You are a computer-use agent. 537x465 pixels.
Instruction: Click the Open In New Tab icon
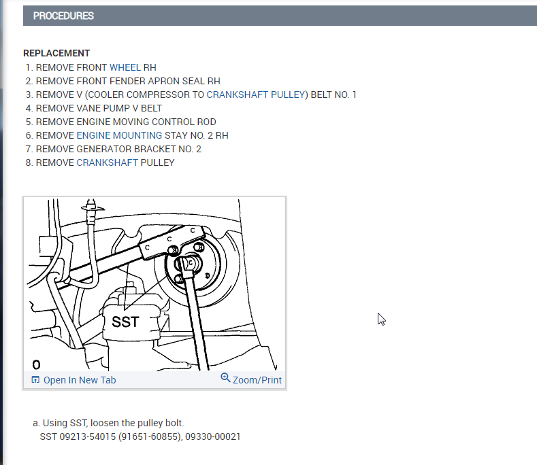coord(35,380)
